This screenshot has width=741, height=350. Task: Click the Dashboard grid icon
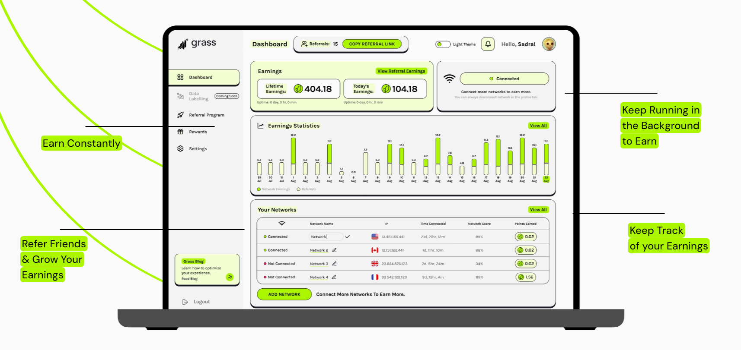coord(180,78)
